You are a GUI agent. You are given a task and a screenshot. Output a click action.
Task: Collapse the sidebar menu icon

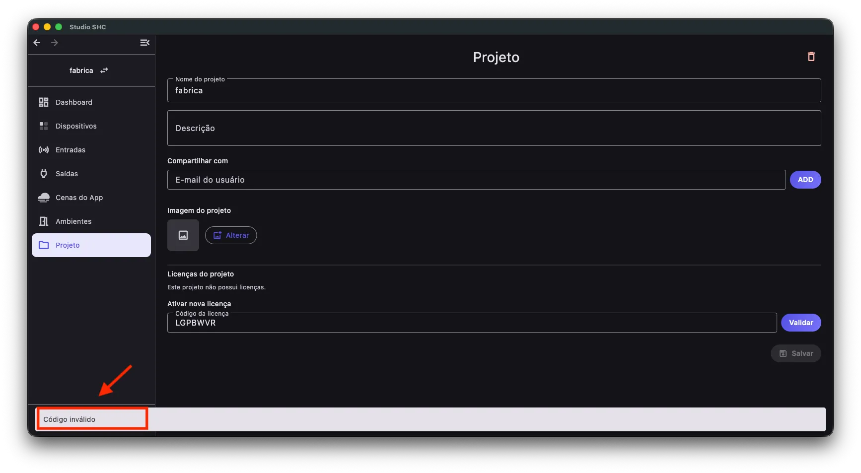tap(144, 43)
